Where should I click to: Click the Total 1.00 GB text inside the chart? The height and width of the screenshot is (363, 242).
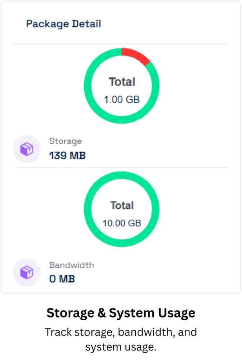121,90
